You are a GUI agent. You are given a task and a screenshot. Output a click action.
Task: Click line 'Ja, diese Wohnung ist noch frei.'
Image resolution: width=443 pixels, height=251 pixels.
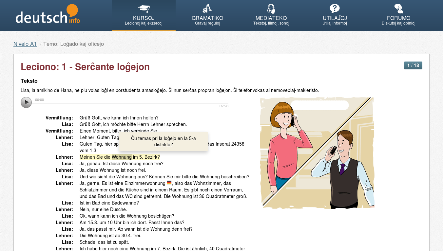[113, 170]
